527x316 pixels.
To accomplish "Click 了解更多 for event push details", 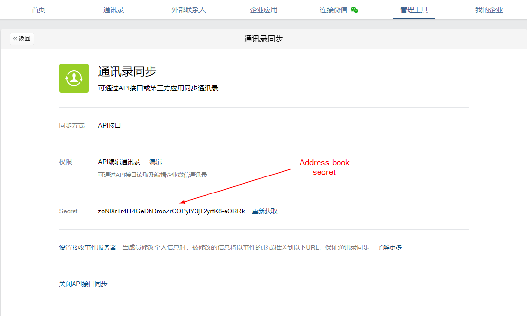I will point(389,247).
